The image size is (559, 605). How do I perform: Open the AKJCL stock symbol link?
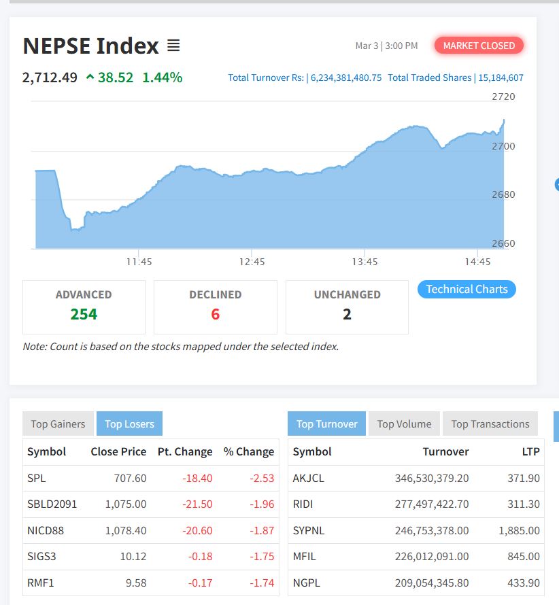coord(309,479)
